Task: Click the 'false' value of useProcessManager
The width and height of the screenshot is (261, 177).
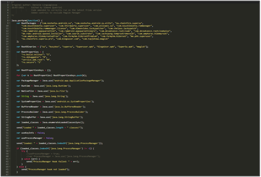Action: pos(49,138)
